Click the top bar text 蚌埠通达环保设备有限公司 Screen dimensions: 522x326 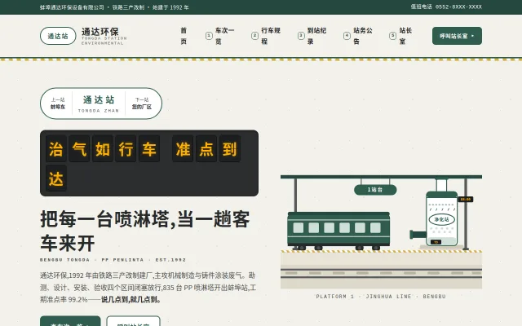pyautogui.click(x=72, y=7)
